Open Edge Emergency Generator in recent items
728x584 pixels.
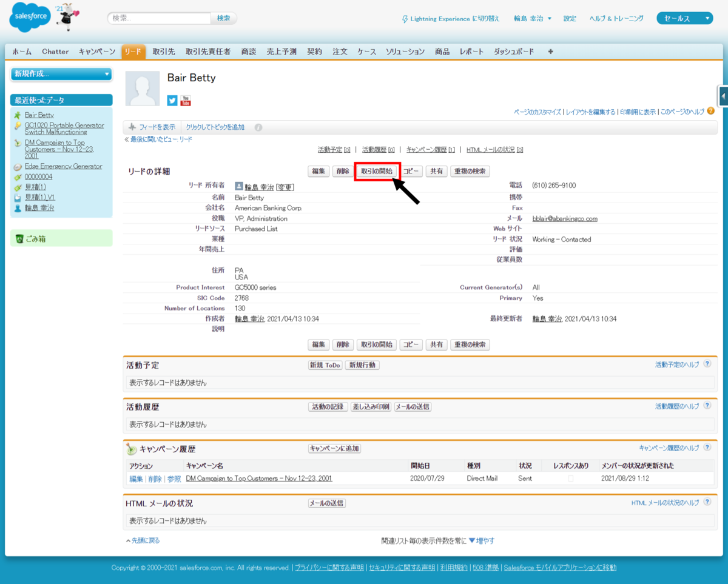point(63,166)
